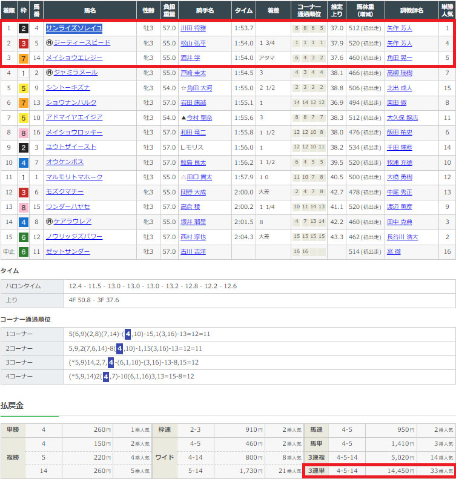
Task: Open trainer link 角田 晃一
Action: [398, 58]
